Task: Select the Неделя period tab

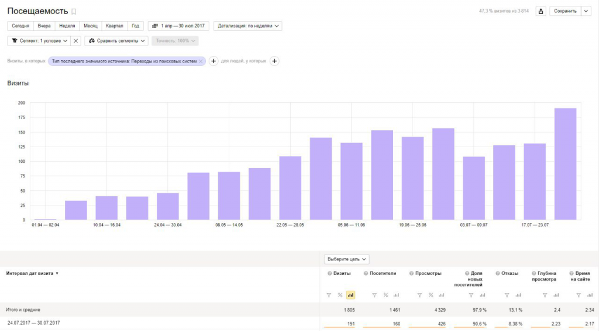Action: [x=67, y=26]
